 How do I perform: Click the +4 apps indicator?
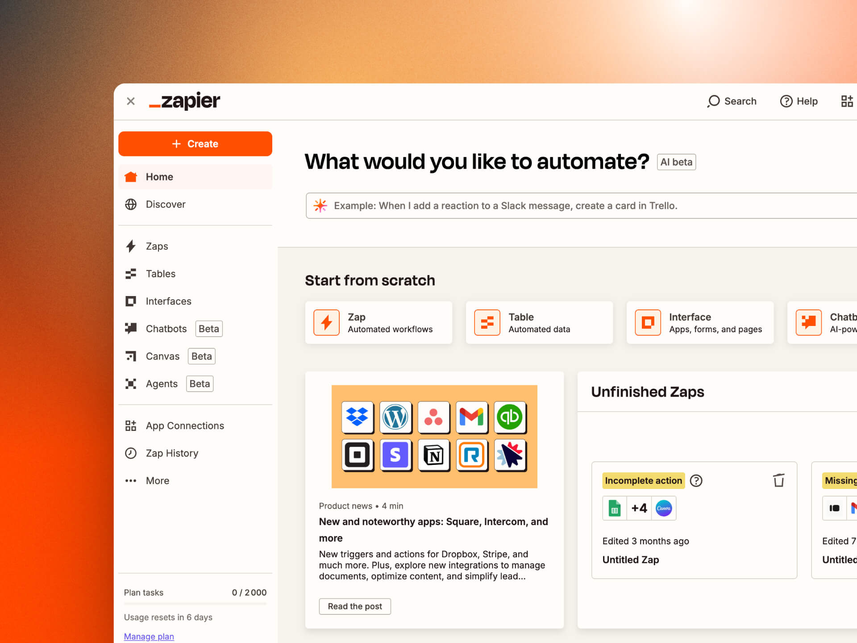pyautogui.click(x=639, y=508)
